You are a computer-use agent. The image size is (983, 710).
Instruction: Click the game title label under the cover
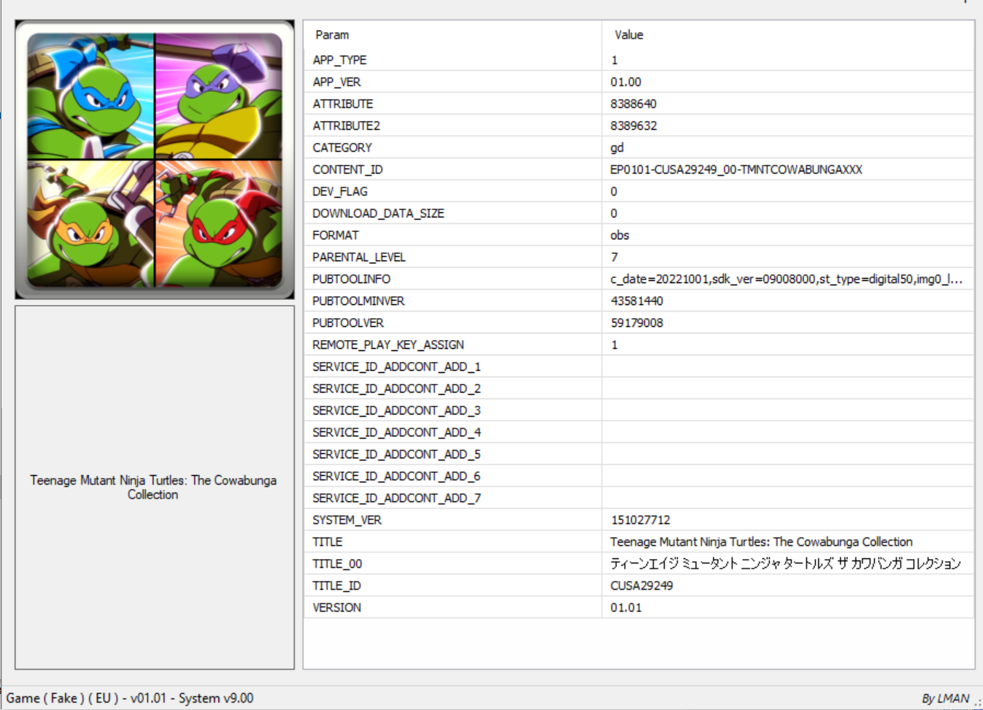tap(153, 487)
